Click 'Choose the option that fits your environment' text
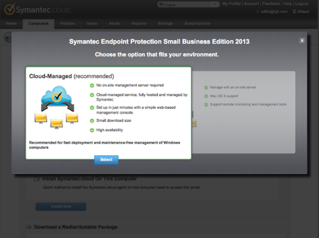 point(157,54)
